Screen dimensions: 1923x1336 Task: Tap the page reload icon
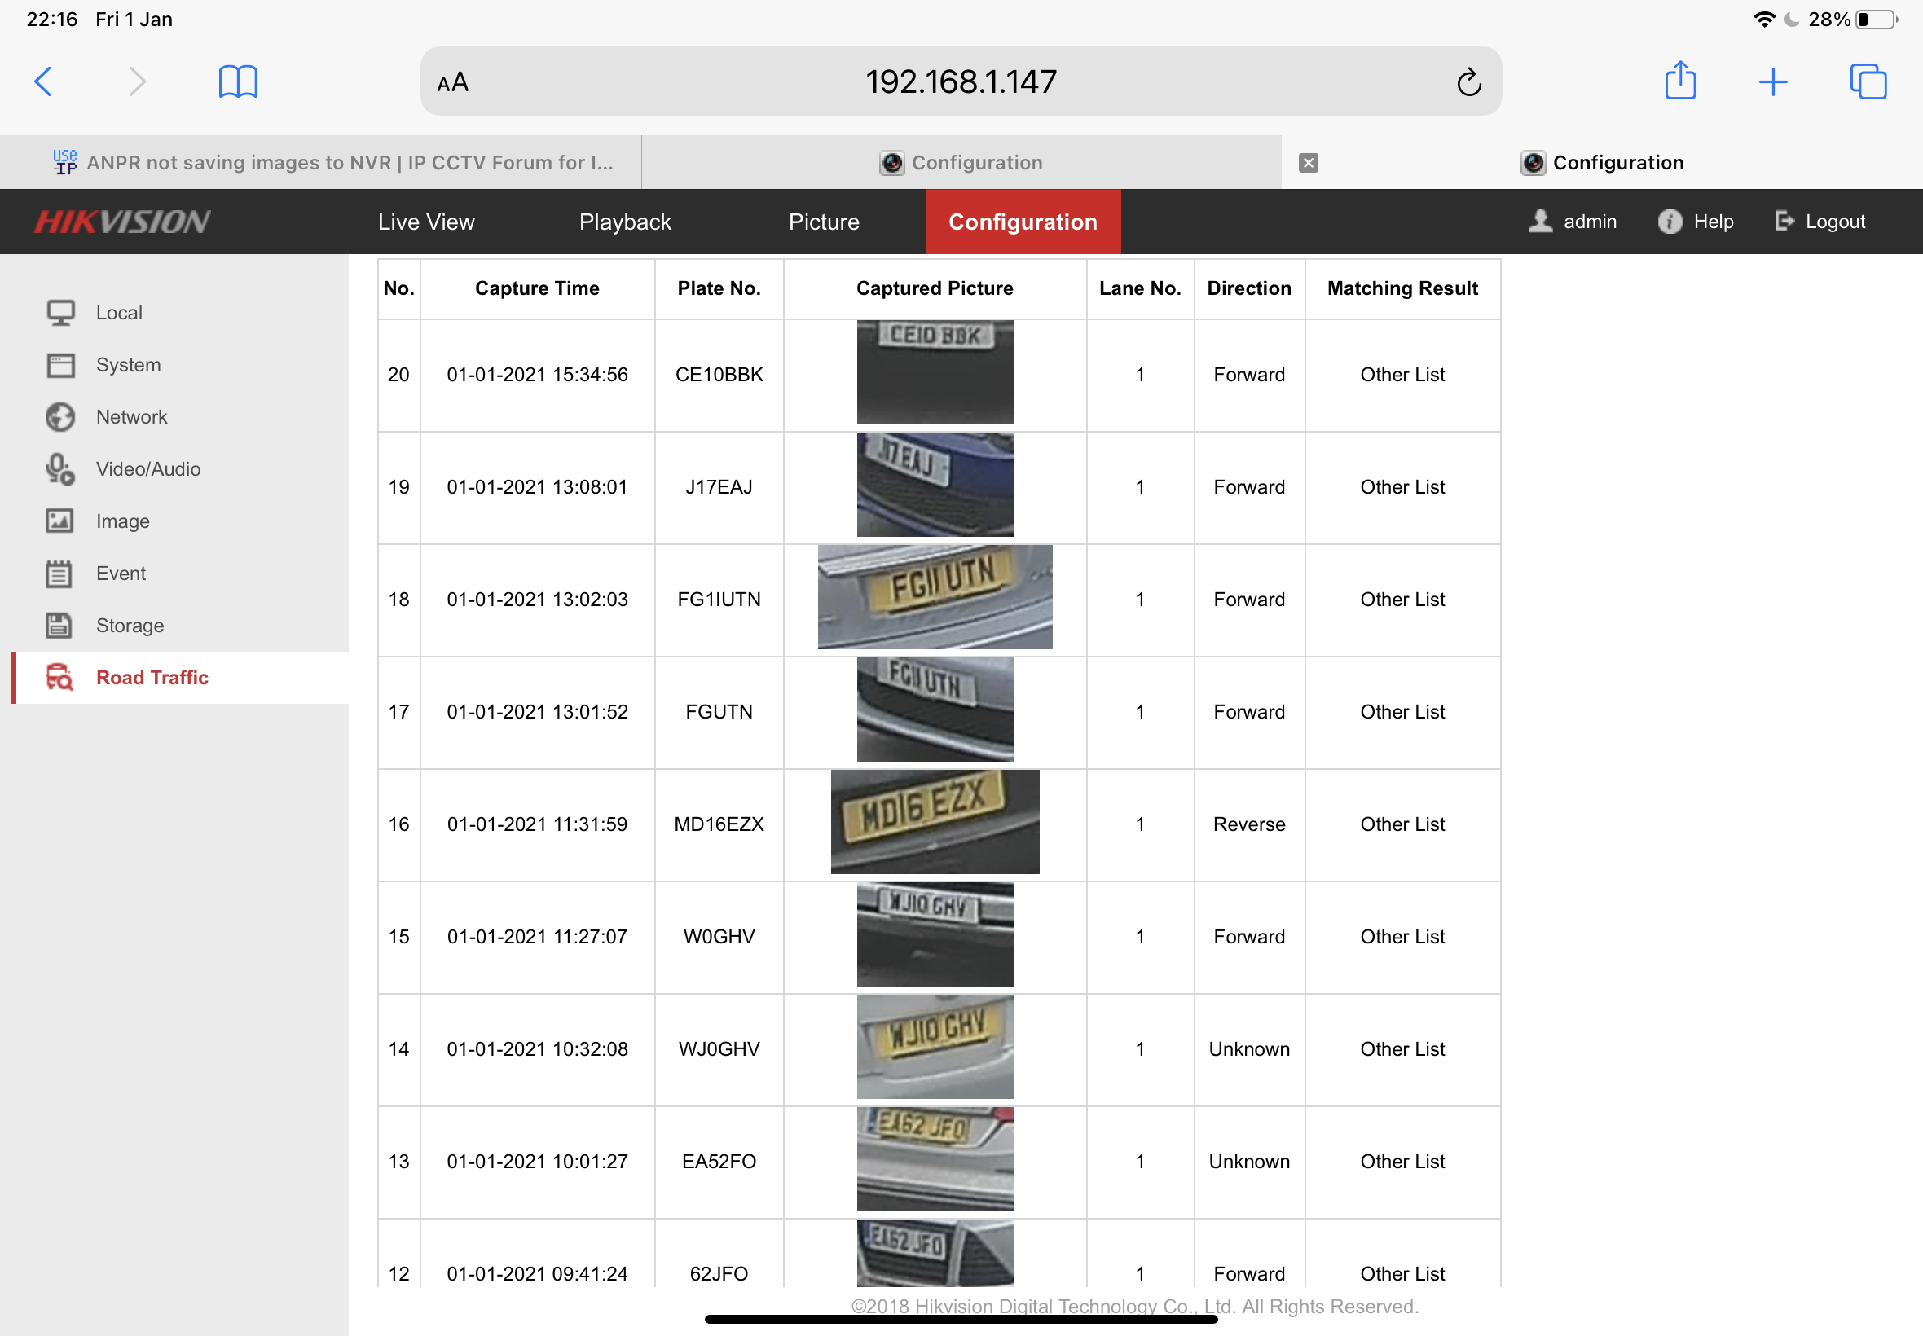point(1468,82)
